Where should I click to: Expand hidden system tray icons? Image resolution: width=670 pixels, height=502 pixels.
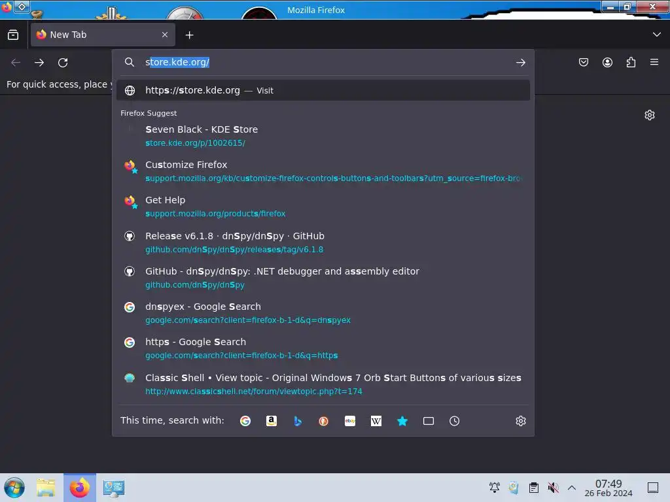(572, 488)
